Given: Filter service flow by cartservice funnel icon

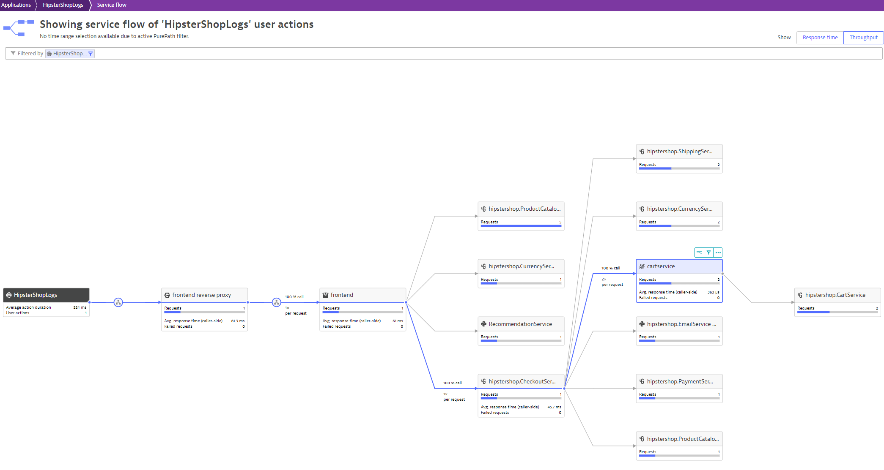Looking at the screenshot, I should 708,253.
